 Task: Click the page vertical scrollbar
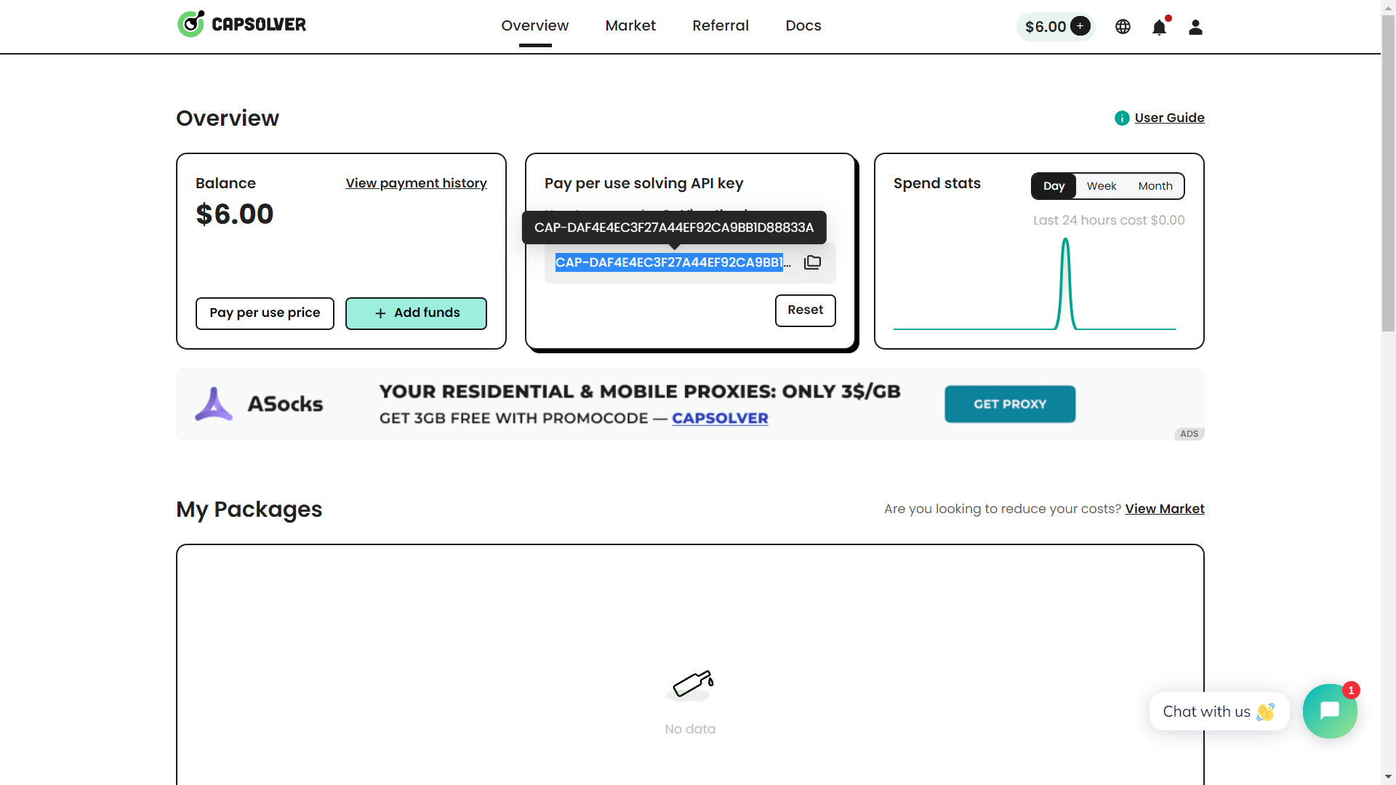[x=1388, y=174]
